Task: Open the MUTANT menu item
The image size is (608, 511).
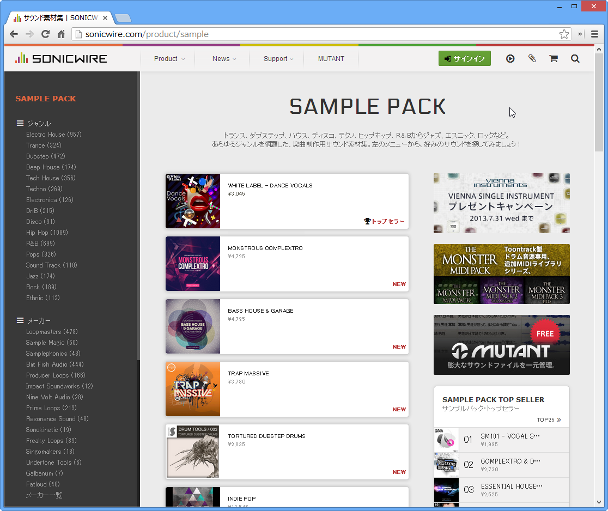Action: click(x=331, y=58)
